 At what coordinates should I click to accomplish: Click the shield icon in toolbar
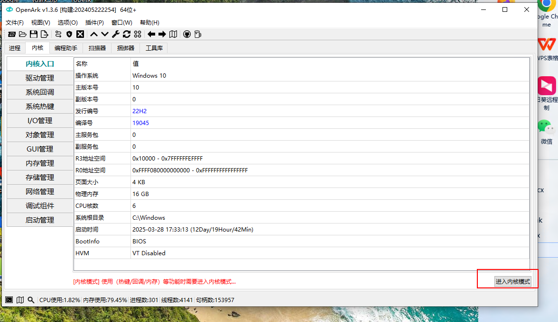pyautogui.click(x=69, y=34)
